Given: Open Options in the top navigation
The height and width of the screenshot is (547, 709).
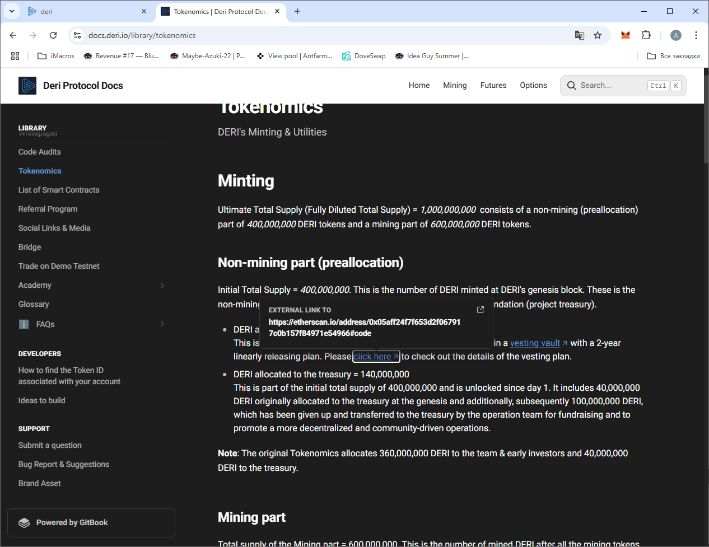Looking at the screenshot, I should coord(533,86).
